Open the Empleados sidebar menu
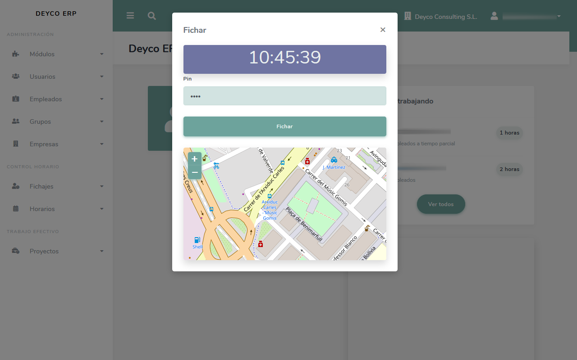Image resolution: width=577 pixels, height=360 pixels. click(56, 99)
